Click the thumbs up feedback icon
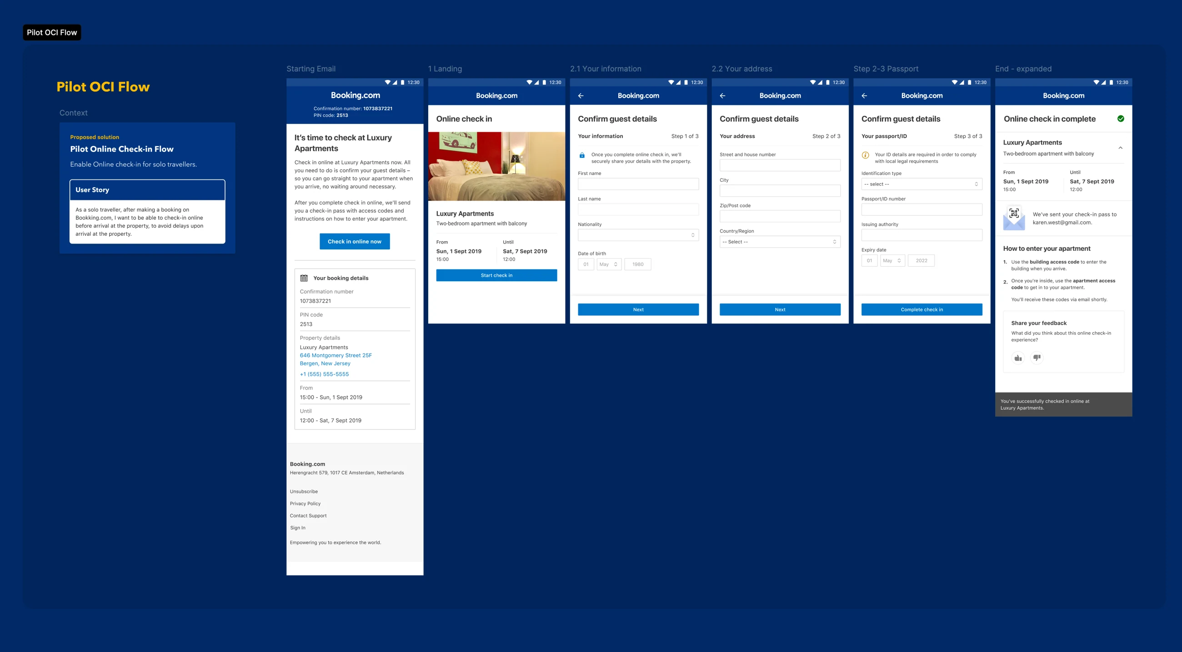 (1018, 358)
